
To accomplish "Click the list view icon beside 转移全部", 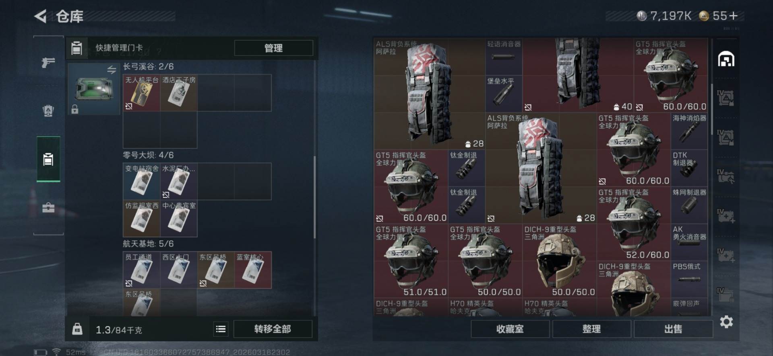I will click(x=221, y=329).
